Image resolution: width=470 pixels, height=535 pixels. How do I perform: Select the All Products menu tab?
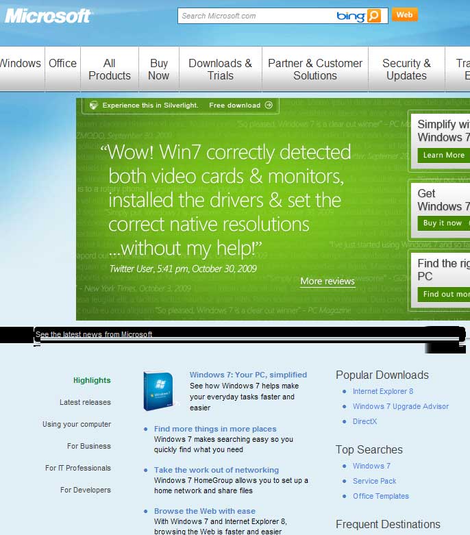pos(110,69)
